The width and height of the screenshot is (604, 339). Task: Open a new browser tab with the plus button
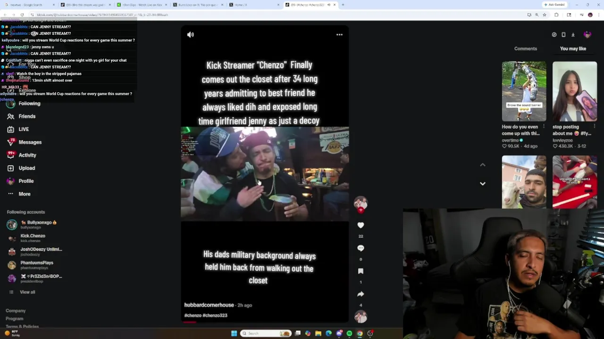(x=343, y=5)
